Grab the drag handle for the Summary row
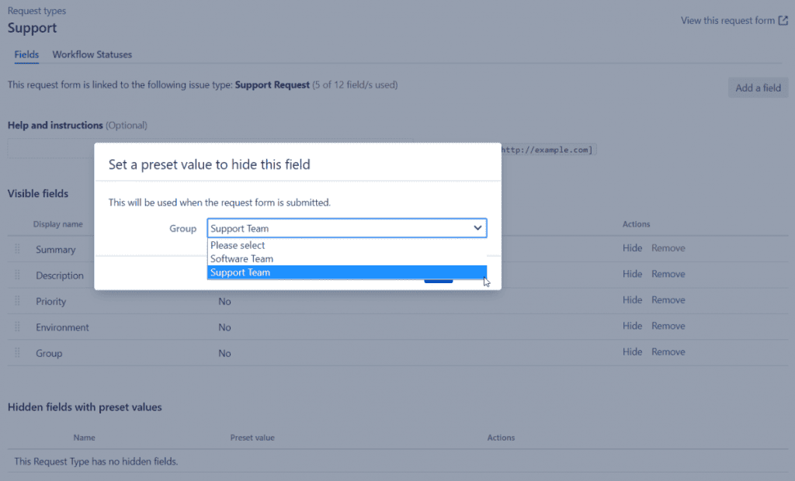Screen dimensions: 795x481 point(16,250)
